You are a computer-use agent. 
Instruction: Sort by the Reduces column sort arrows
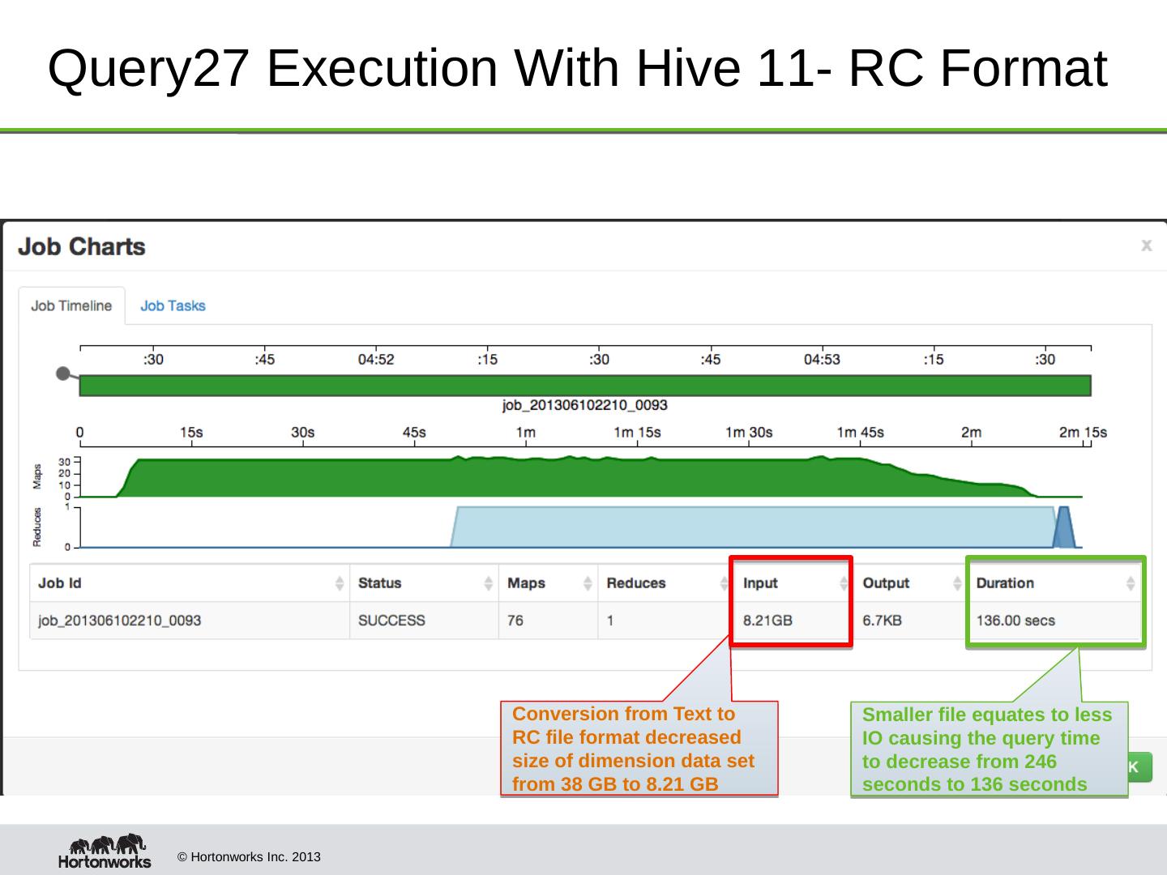(724, 583)
